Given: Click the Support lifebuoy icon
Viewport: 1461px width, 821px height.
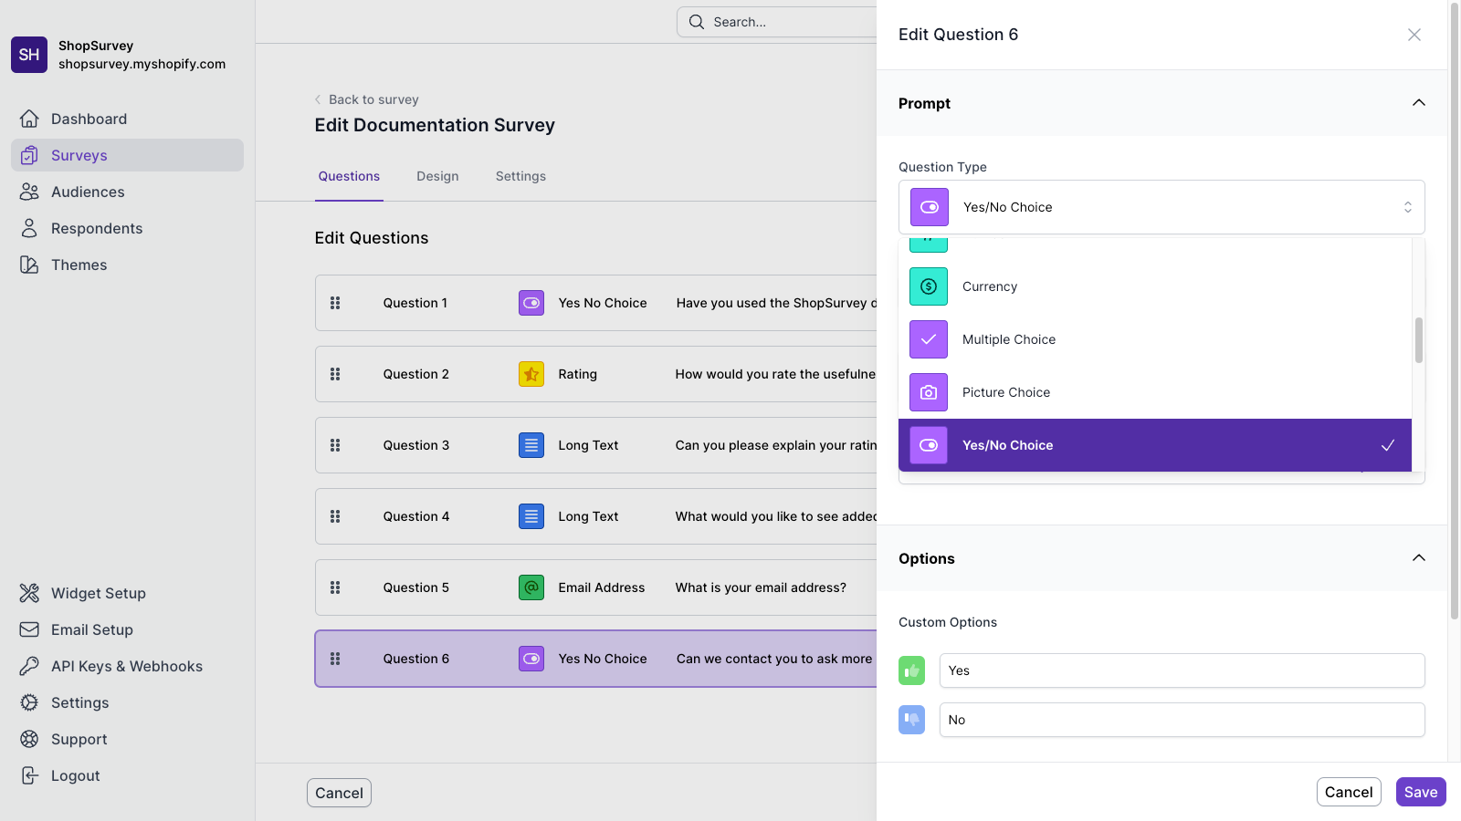Looking at the screenshot, I should (29, 739).
